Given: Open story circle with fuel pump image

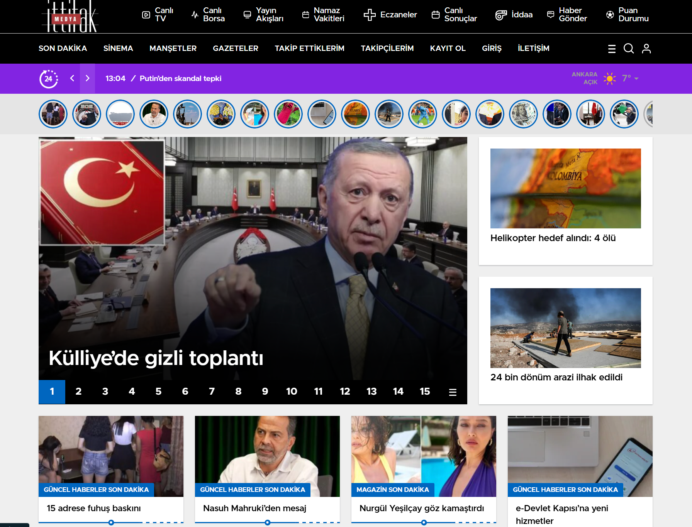Looking at the screenshot, I should [x=624, y=114].
